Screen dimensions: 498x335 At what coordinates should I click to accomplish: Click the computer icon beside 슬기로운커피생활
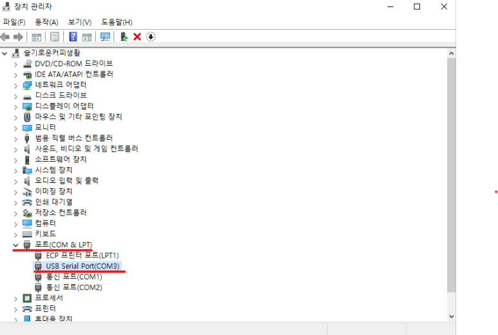coord(15,53)
